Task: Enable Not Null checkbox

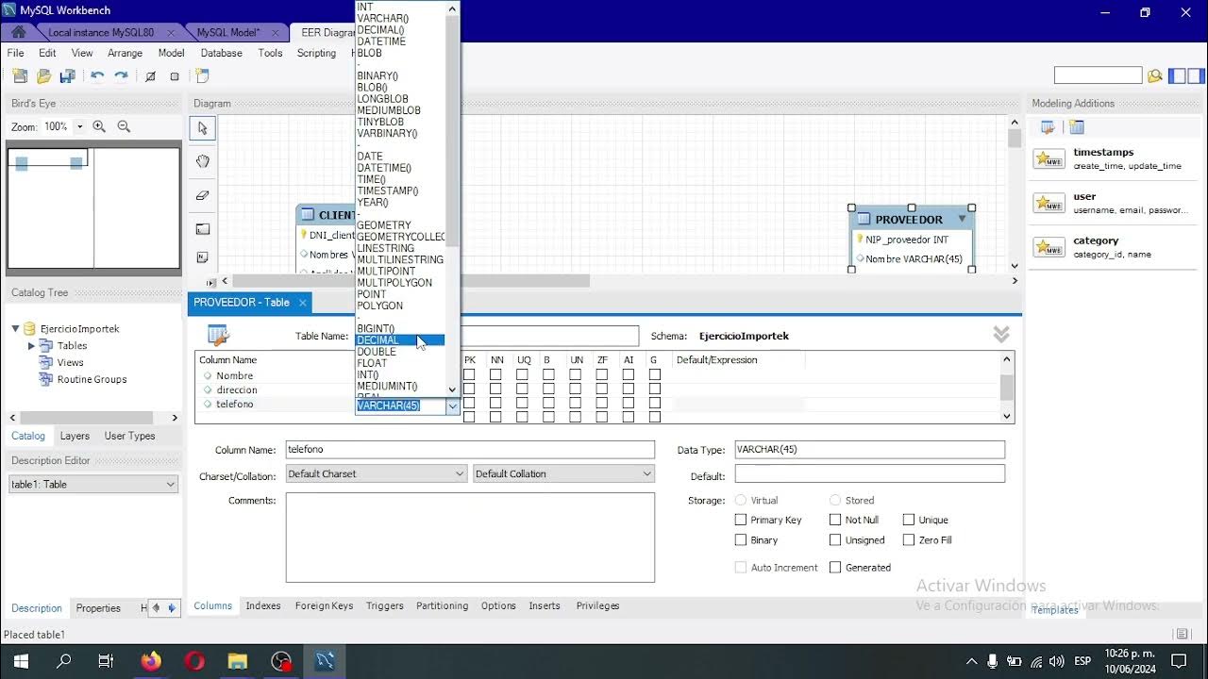Action: [835, 520]
